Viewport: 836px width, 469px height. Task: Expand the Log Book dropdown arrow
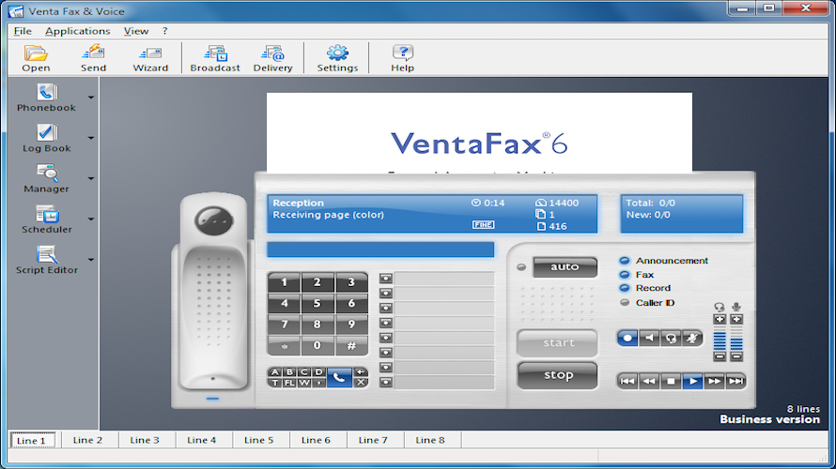(91, 138)
